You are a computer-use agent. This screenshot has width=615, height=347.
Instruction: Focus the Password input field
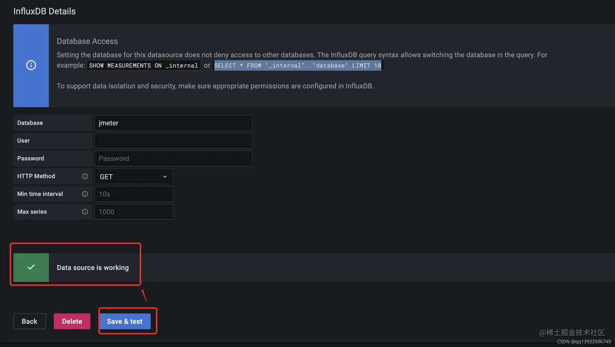click(173, 158)
